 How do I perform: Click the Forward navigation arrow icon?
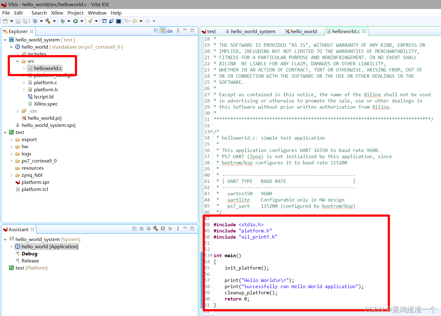(147, 21)
